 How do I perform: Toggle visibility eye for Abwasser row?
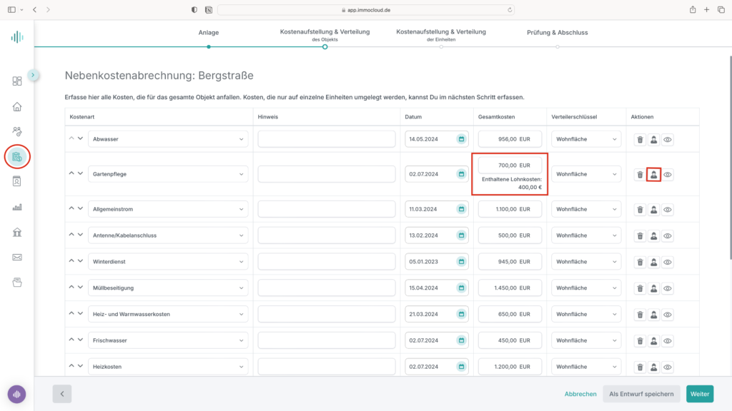click(668, 139)
